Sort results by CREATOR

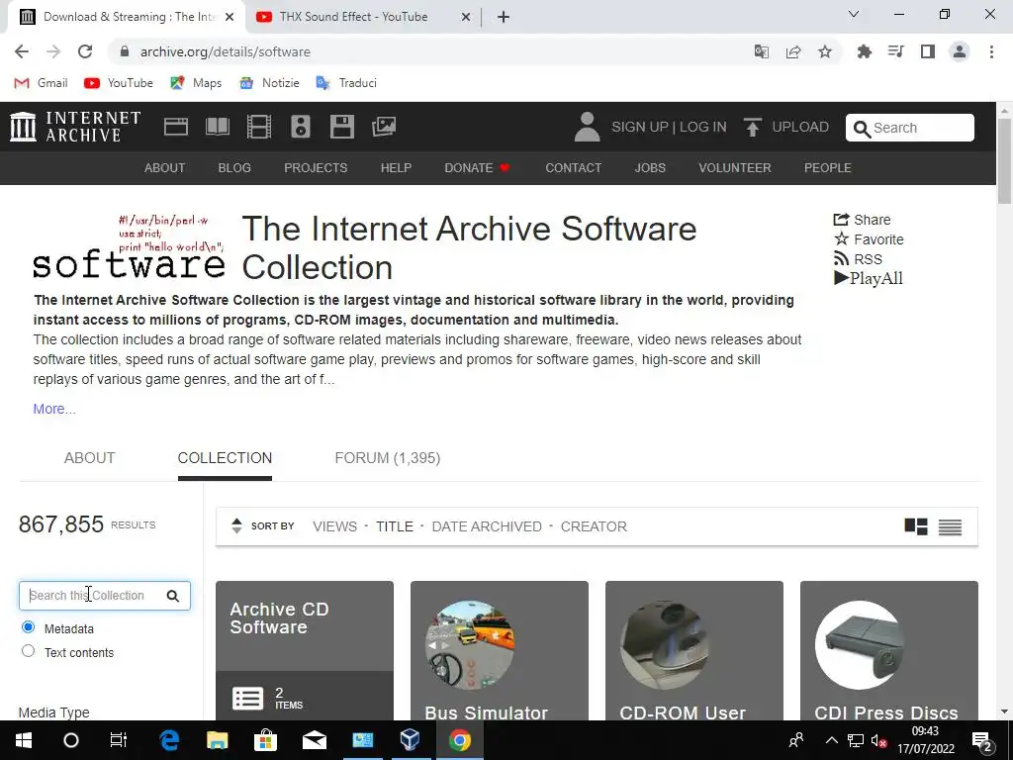pos(594,526)
